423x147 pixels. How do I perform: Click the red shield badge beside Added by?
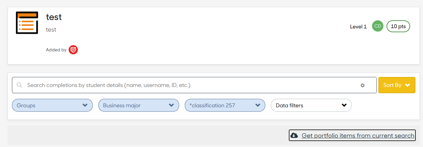tap(73, 50)
